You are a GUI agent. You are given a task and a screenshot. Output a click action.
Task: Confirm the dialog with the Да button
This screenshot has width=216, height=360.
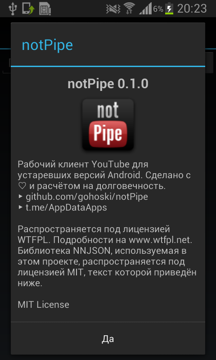coord(108,339)
